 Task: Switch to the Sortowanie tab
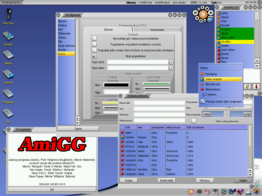pos(157,30)
